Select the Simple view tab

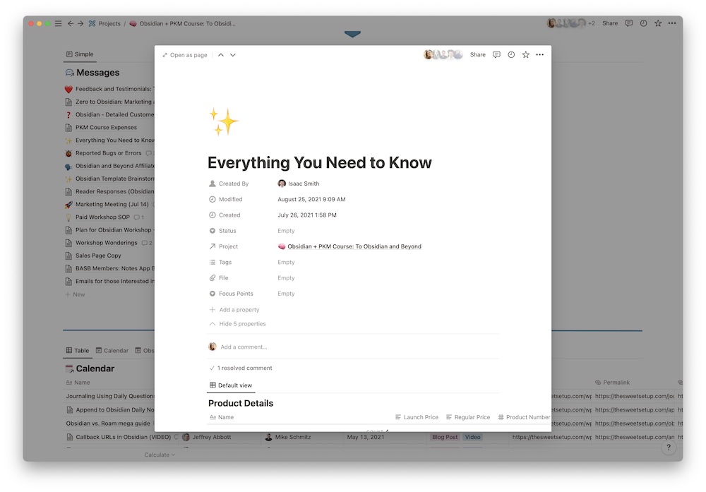80,54
